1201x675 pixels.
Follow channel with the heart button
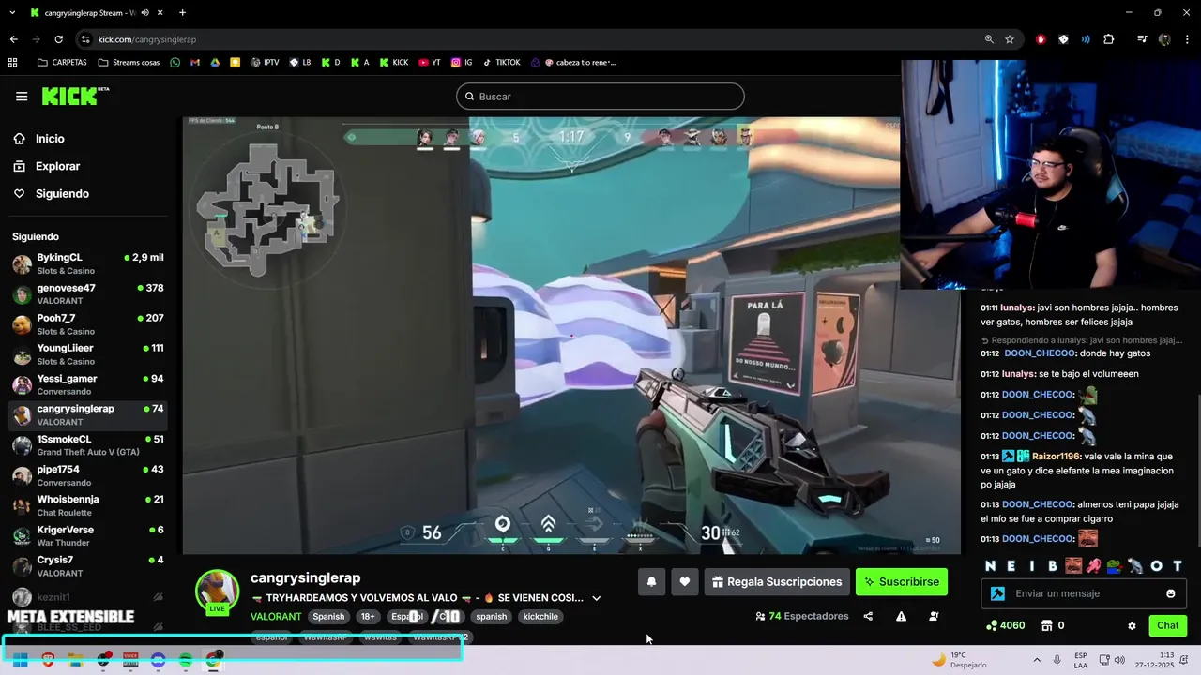coord(685,582)
